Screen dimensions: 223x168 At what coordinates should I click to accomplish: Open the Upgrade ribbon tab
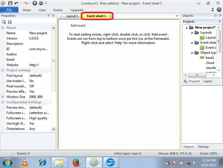point(77,10)
